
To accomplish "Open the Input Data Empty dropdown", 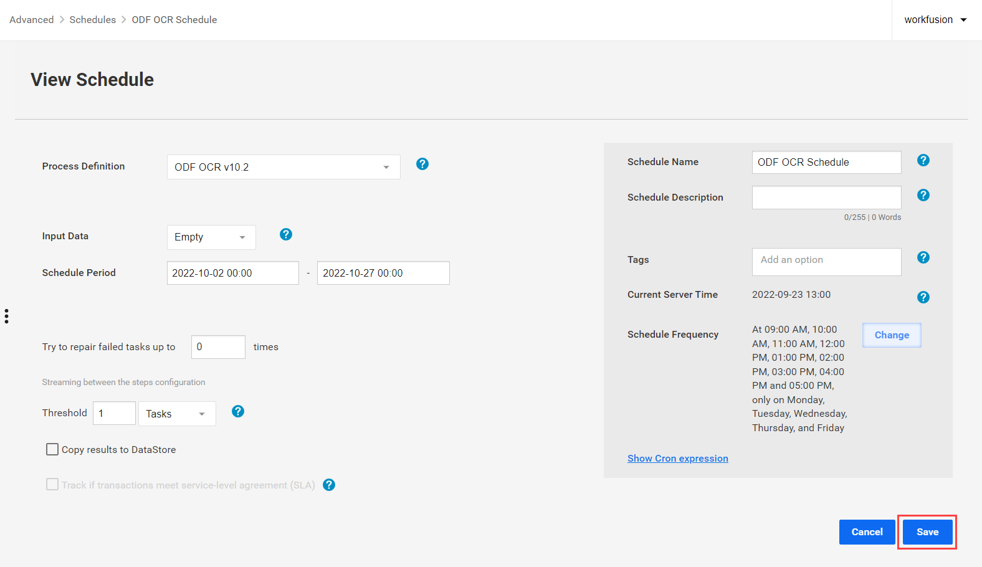I will point(211,237).
